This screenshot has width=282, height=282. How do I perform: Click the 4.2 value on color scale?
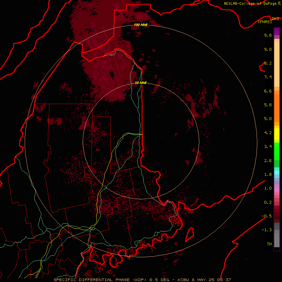coord(268,133)
